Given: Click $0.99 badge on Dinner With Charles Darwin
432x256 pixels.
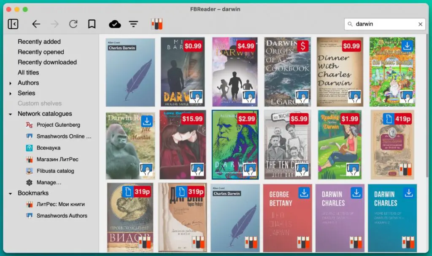Looking at the screenshot, I should 351,46.
